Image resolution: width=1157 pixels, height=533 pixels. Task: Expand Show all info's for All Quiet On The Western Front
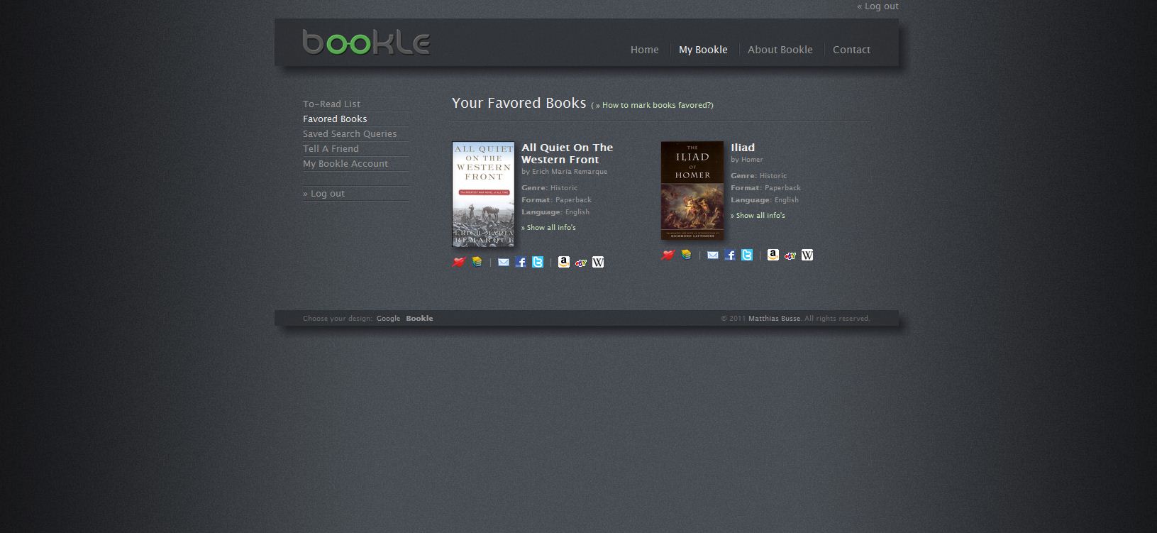tap(548, 228)
